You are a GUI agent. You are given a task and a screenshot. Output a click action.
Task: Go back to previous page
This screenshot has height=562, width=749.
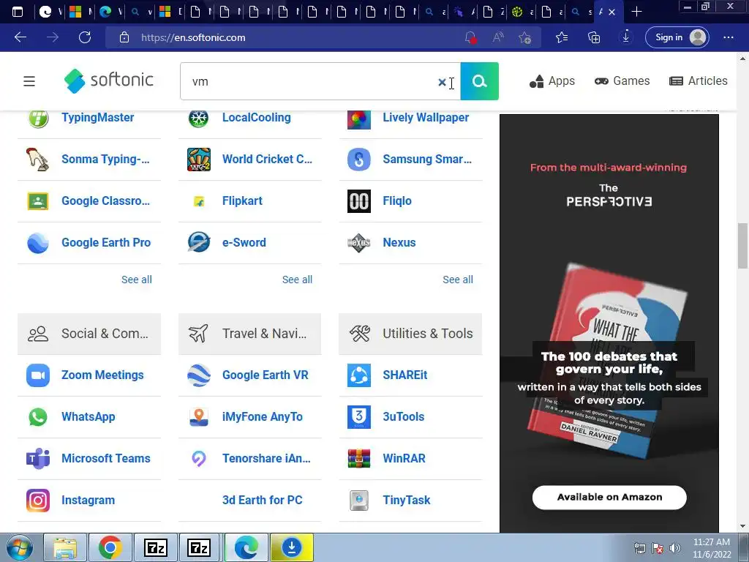(x=20, y=37)
